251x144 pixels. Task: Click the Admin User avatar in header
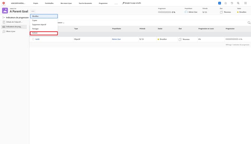click(x=186, y=12)
